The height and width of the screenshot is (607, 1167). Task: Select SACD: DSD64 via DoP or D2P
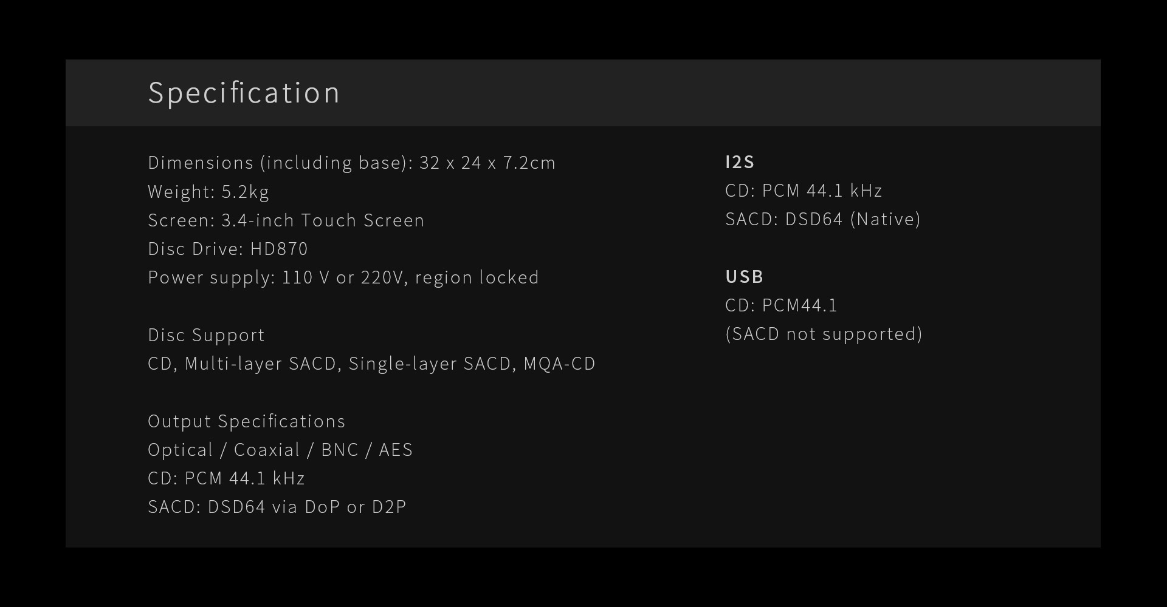tap(277, 507)
